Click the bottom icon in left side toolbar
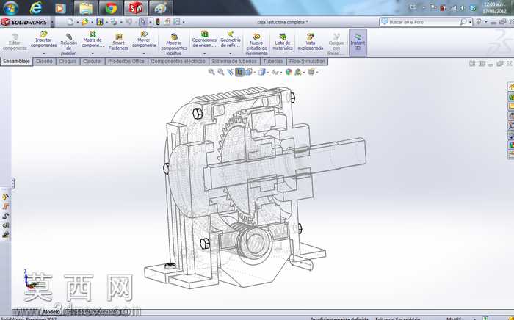 tap(6, 235)
